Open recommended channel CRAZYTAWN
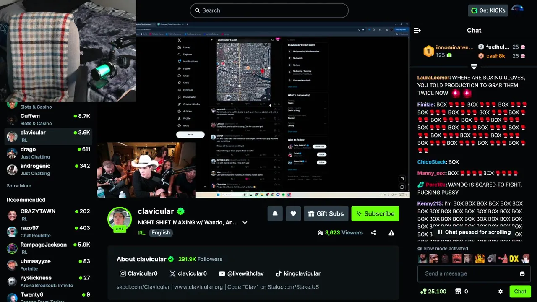Image resolution: width=537 pixels, height=302 pixels. pyautogui.click(x=49, y=215)
